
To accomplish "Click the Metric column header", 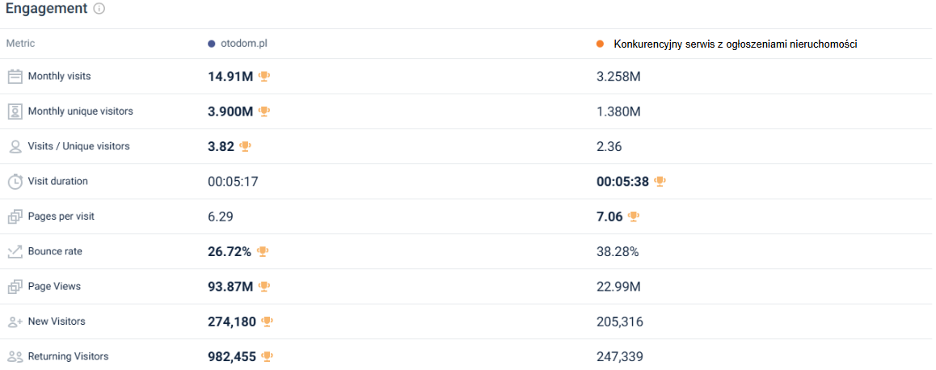I will click(x=20, y=44).
